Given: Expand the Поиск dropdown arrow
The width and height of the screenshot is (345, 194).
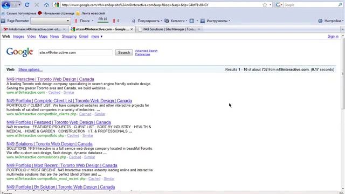Looking at the screenshot, I should (93, 21).
